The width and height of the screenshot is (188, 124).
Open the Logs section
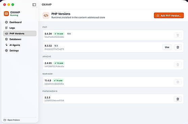[x=20, y=28]
